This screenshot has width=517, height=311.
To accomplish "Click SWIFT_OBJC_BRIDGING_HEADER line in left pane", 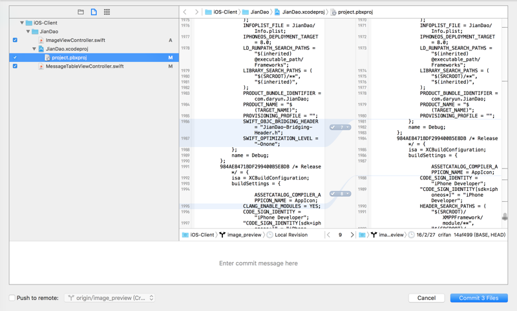I will point(280,121).
